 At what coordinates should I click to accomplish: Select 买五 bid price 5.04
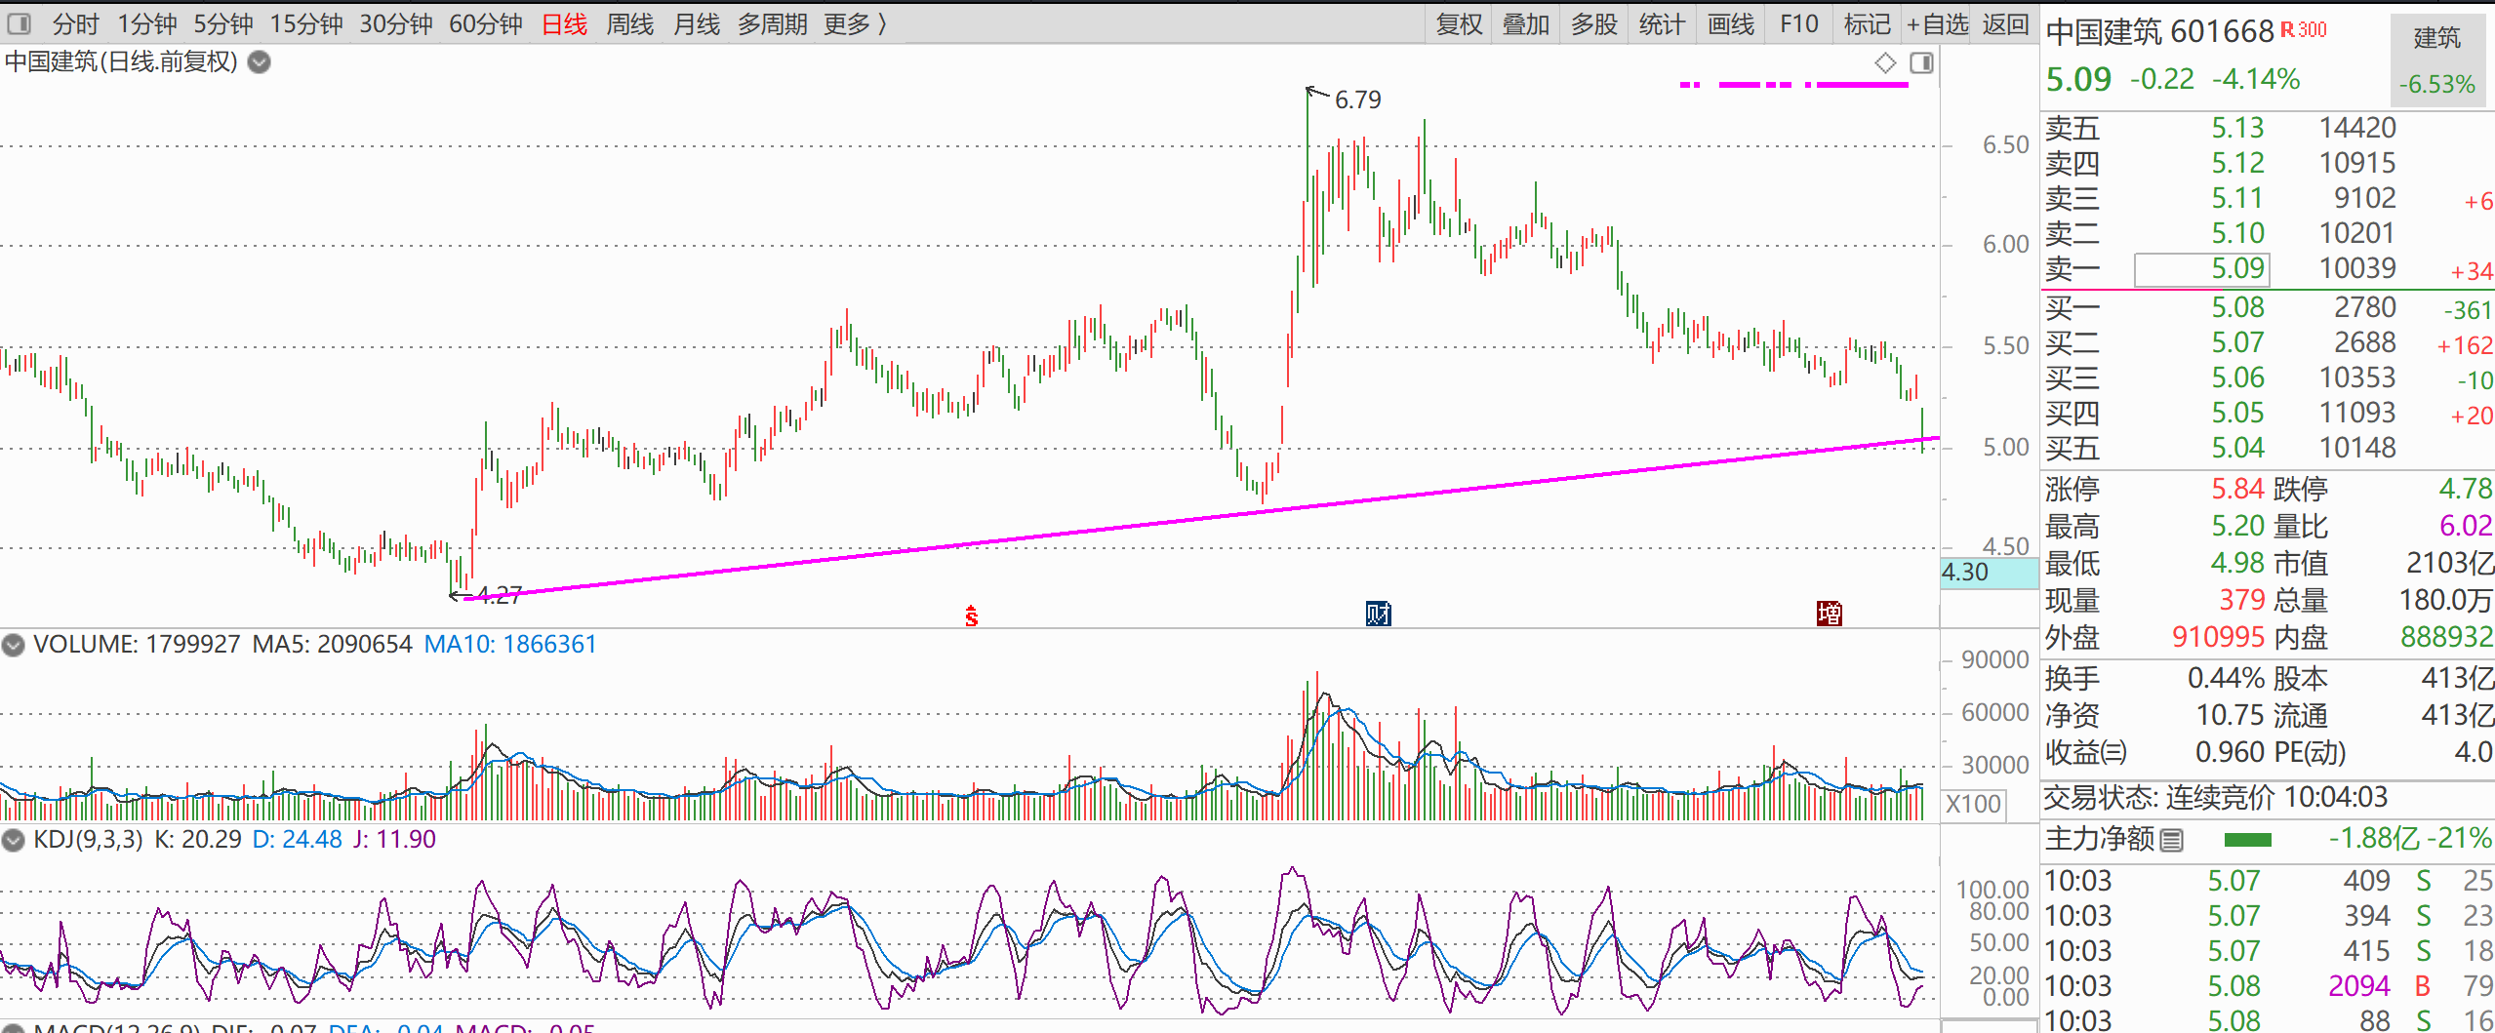click(2237, 448)
